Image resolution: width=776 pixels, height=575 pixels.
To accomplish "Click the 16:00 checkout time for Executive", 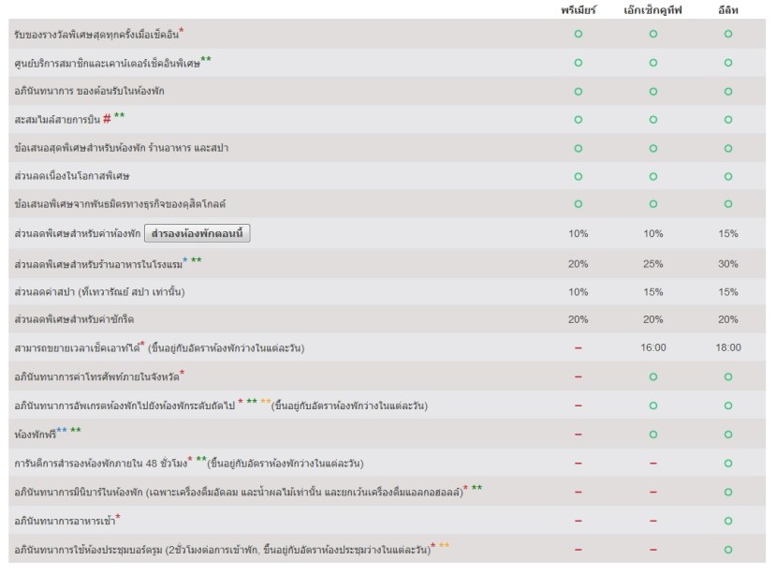I will click(x=652, y=347).
